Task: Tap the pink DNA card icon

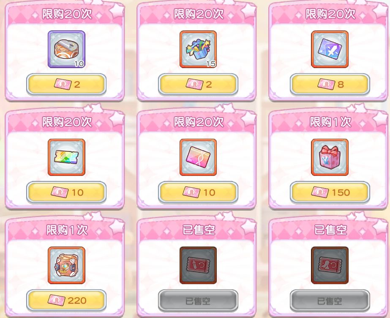Action: coord(198,157)
